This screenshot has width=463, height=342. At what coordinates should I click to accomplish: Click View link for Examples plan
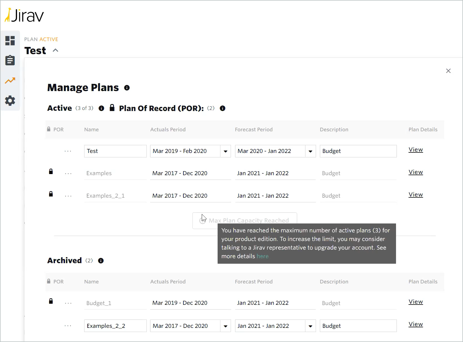pyautogui.click(x=415, y=172)
